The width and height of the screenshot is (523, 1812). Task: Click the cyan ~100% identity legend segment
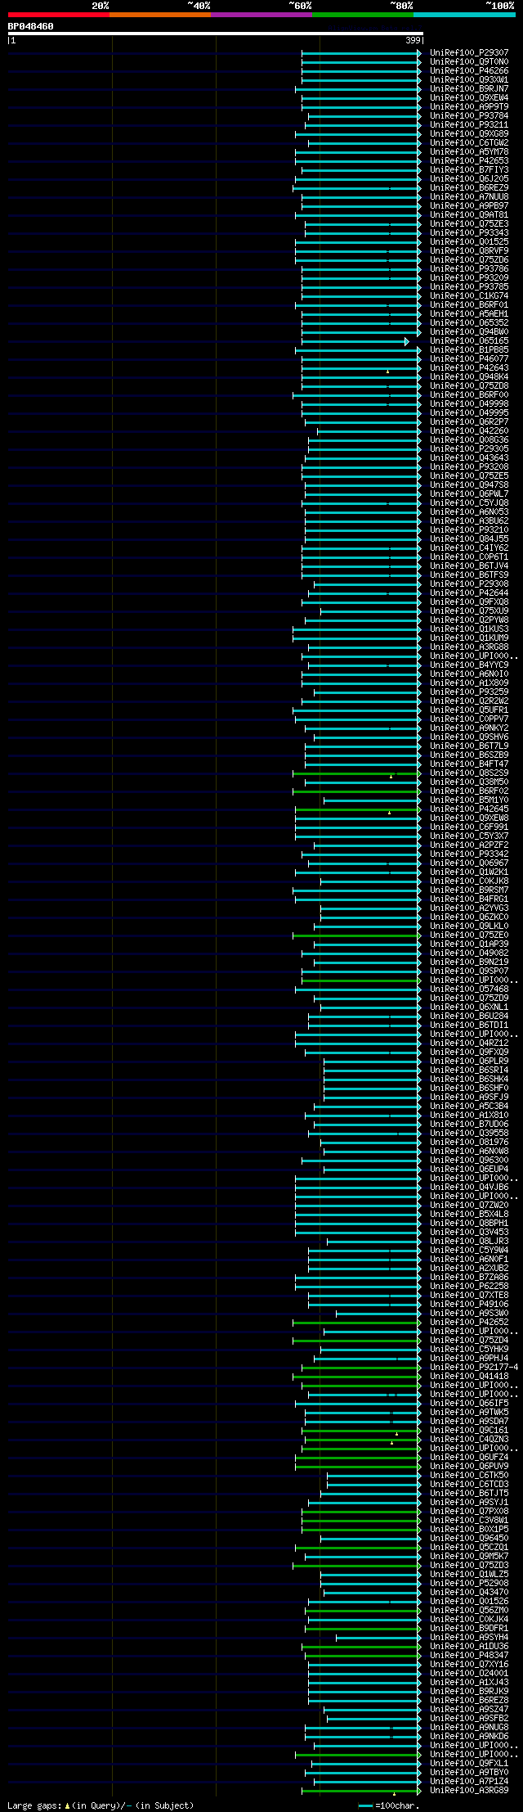[464, 14]
